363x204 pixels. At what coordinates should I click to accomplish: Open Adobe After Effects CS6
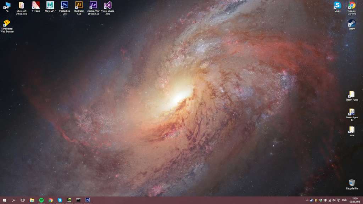point(93,6)
